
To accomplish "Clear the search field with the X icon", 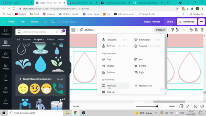I will point(57,32).
